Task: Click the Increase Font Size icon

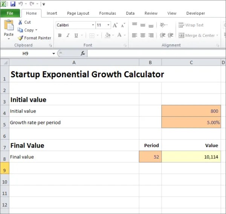Action: pyautogui.click(x=116, y=25)
